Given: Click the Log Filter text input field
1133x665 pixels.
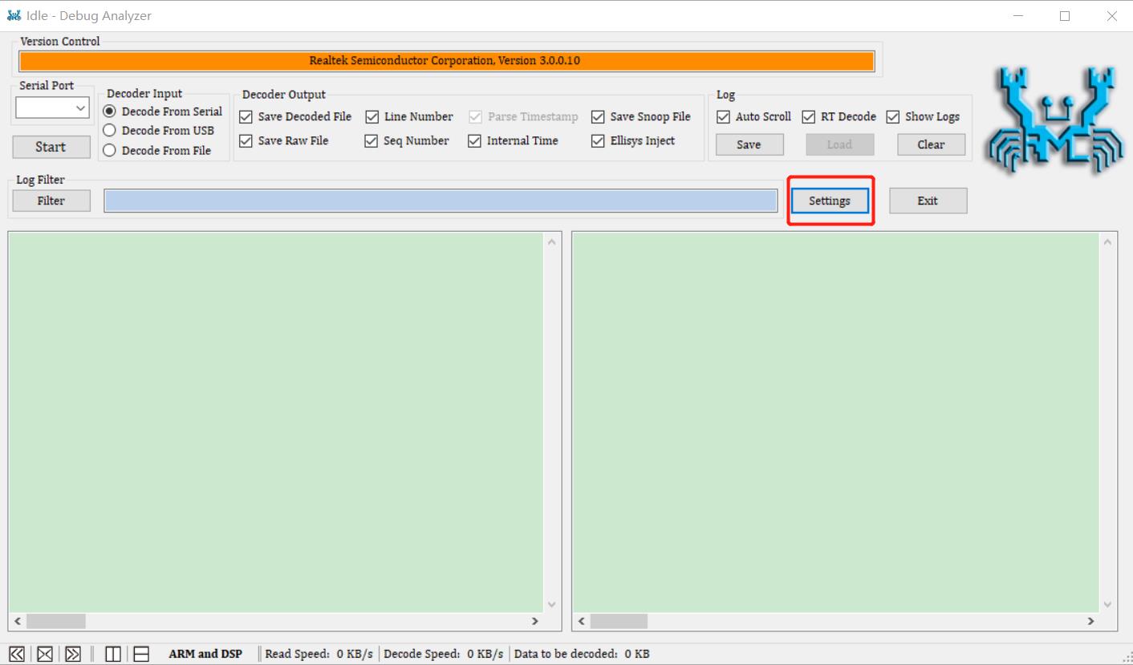Looking at the screenshot, I should (441, 201).
